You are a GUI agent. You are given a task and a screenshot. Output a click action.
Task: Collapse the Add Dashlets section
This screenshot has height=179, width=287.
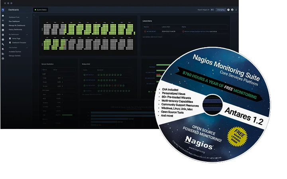(27, 48)
